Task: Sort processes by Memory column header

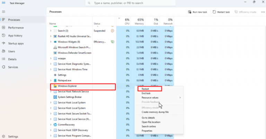Action: (x=140, y=21)
